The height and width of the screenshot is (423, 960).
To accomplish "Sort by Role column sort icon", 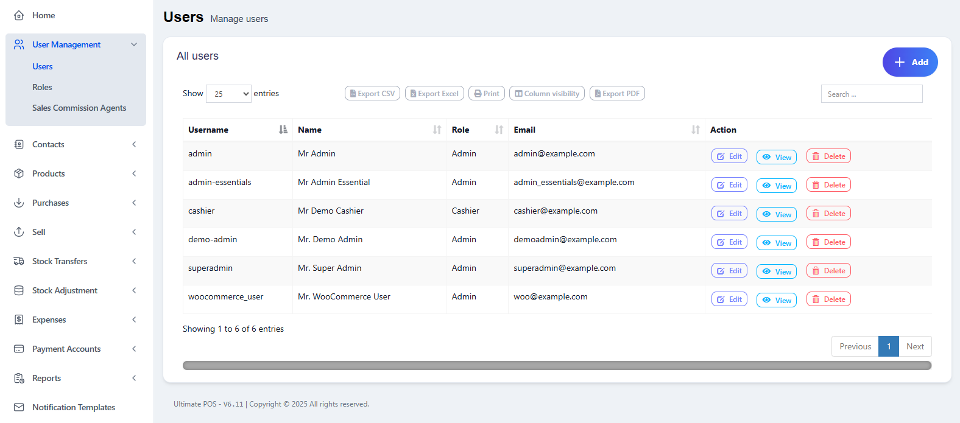I will point(499,130).
